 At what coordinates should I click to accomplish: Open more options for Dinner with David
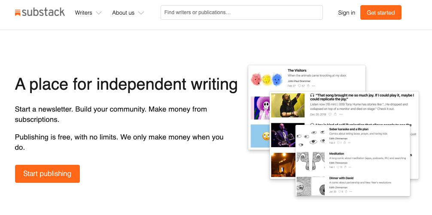coord(351,191)
